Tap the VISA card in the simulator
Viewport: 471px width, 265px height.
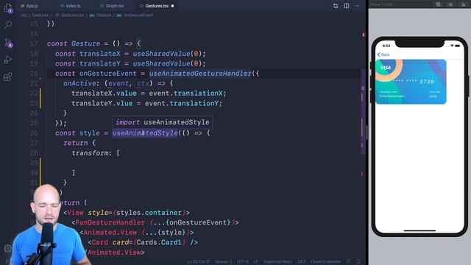(x=411, y=82)
